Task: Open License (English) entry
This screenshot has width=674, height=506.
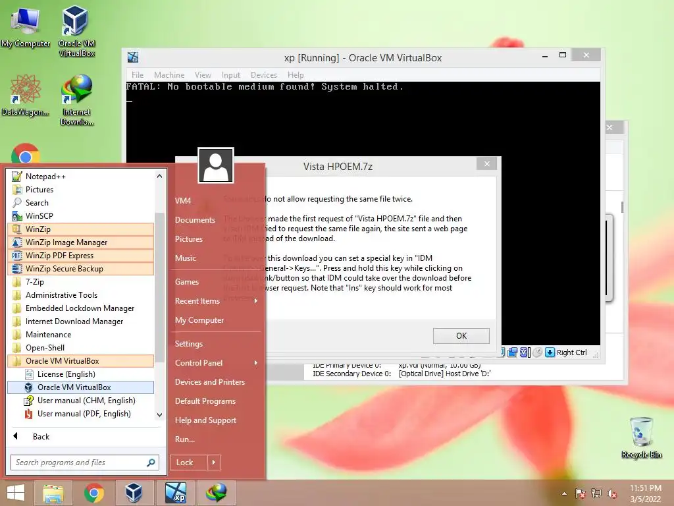Action: point(81,374)
